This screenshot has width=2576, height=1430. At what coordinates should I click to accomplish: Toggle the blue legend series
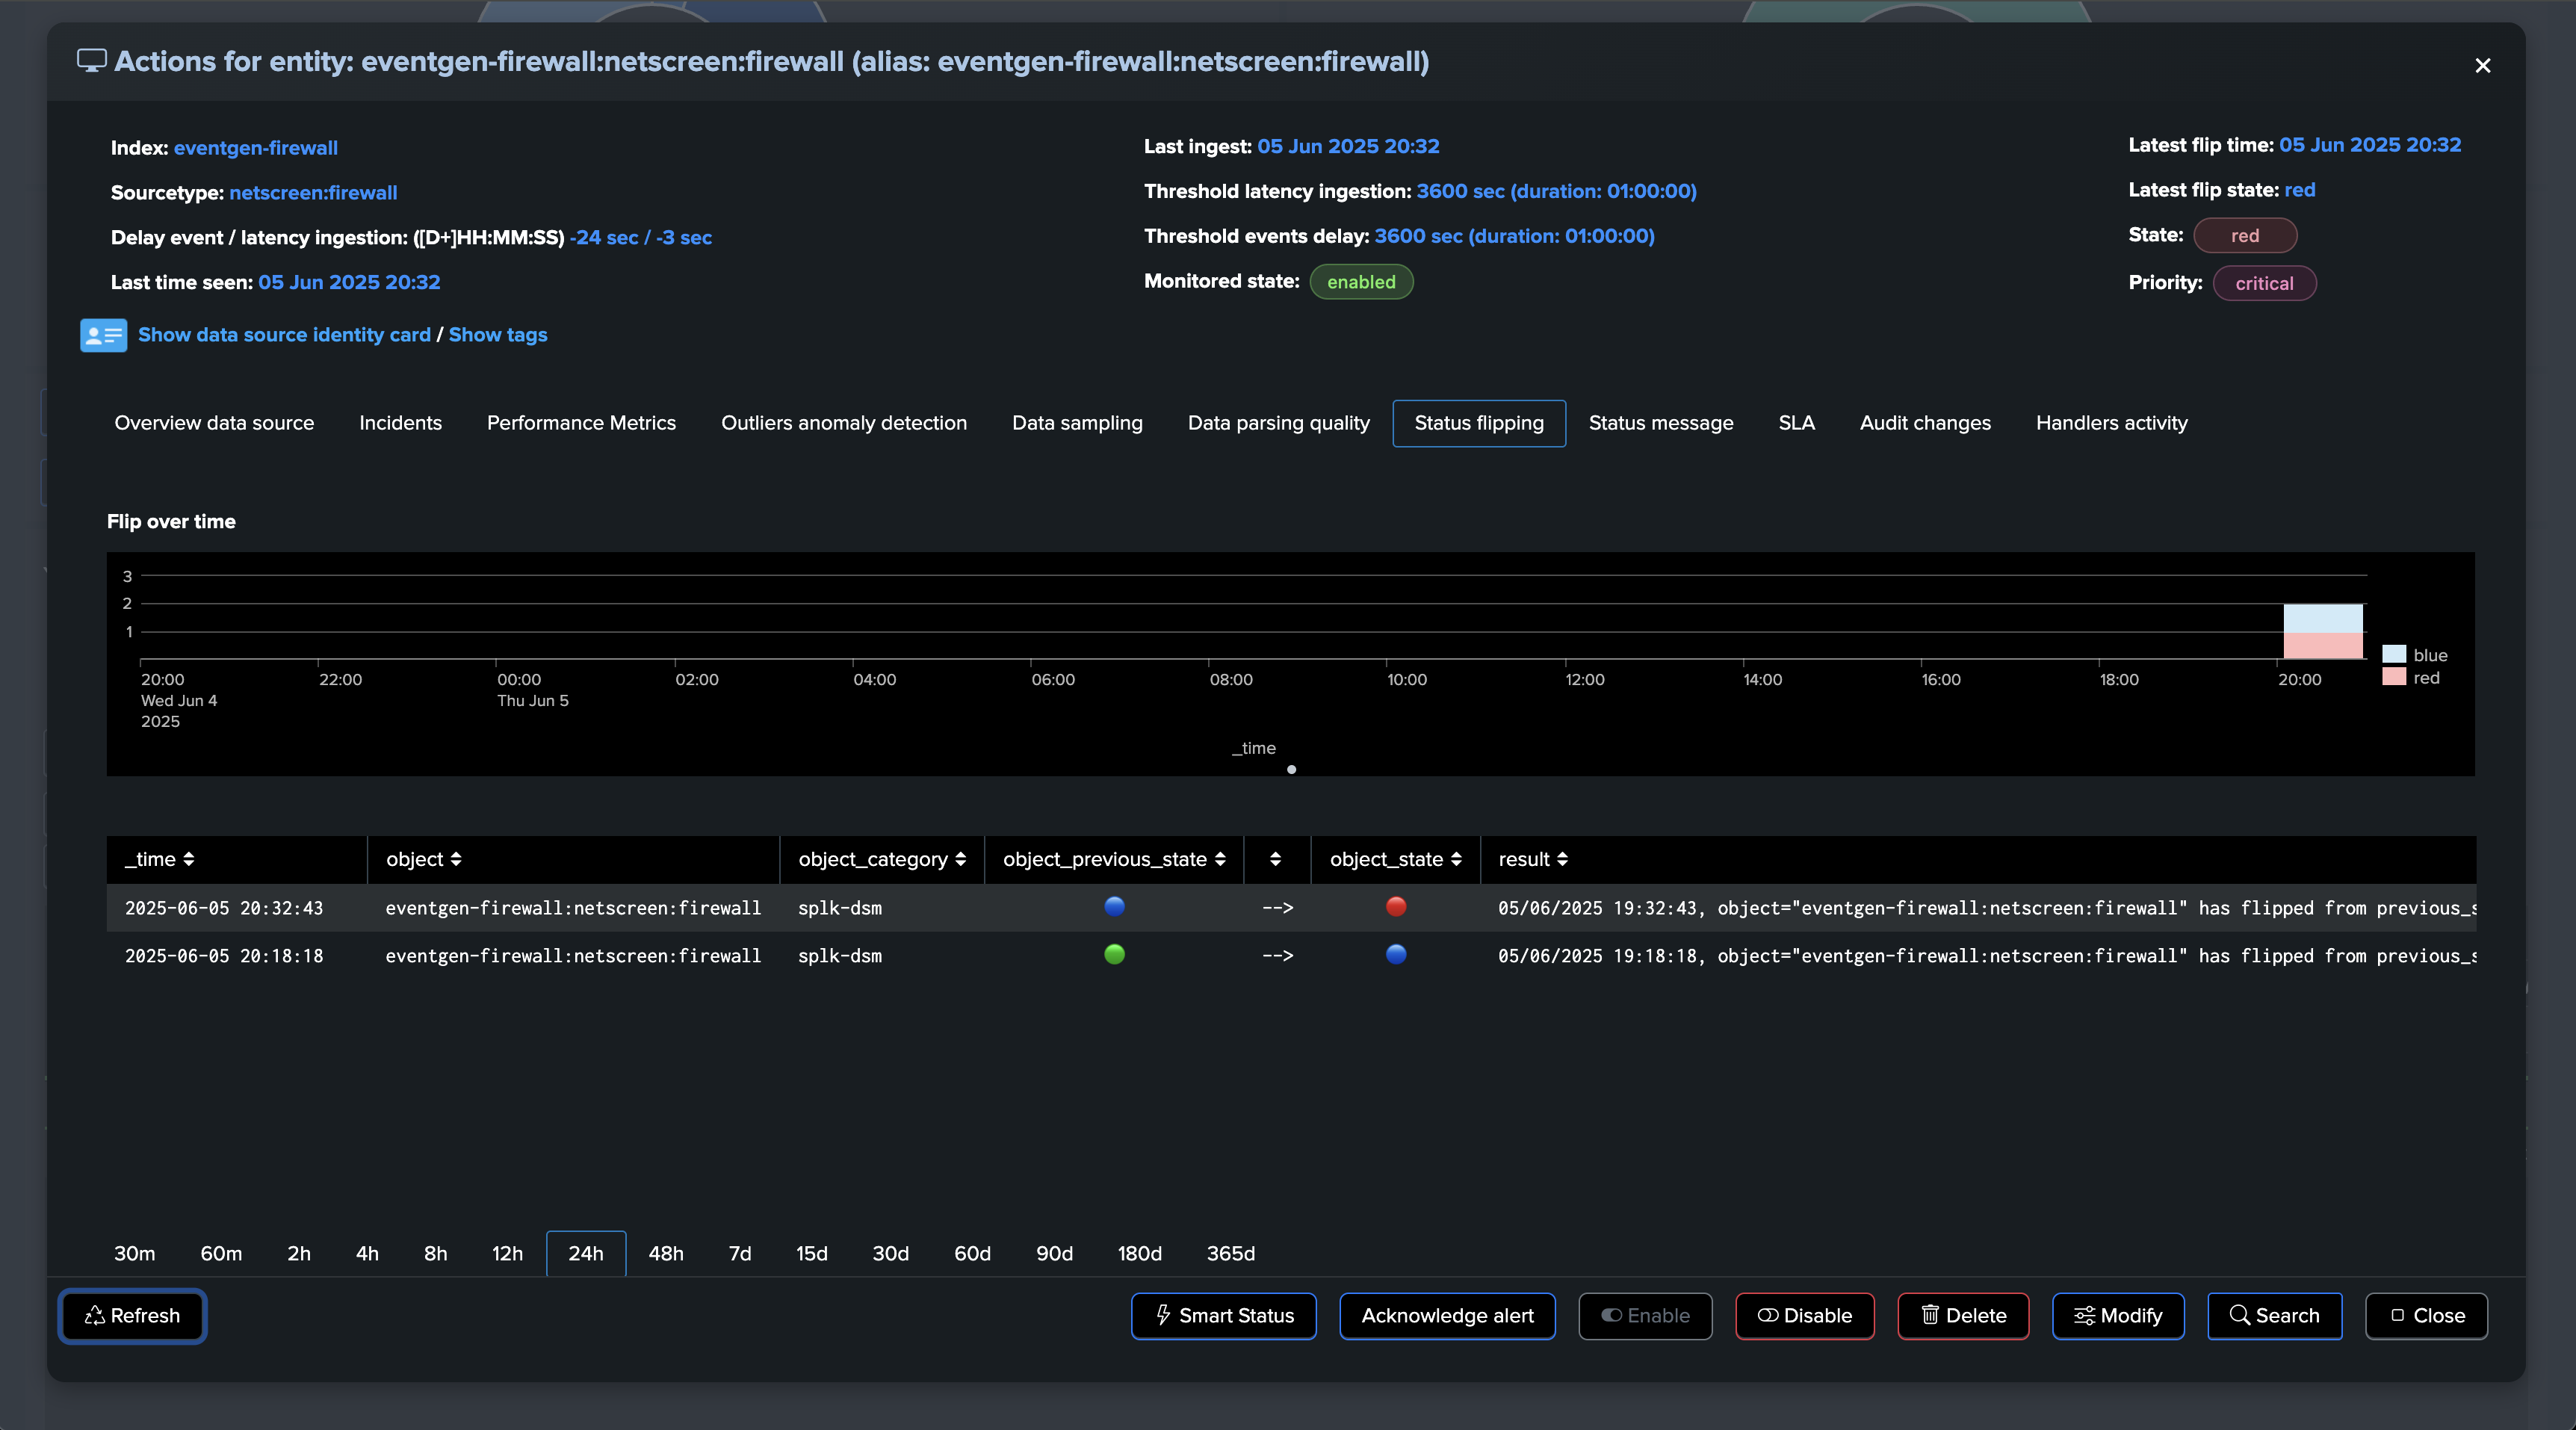click(2429, 655)
